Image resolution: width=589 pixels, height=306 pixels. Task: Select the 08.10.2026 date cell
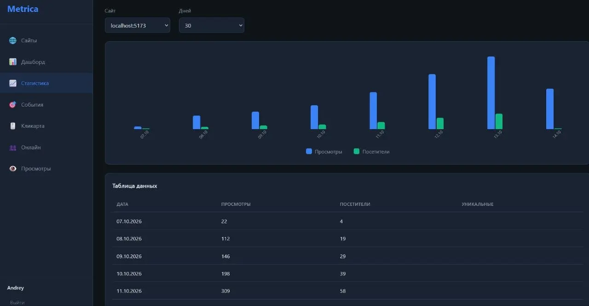[x=129, y=239]
